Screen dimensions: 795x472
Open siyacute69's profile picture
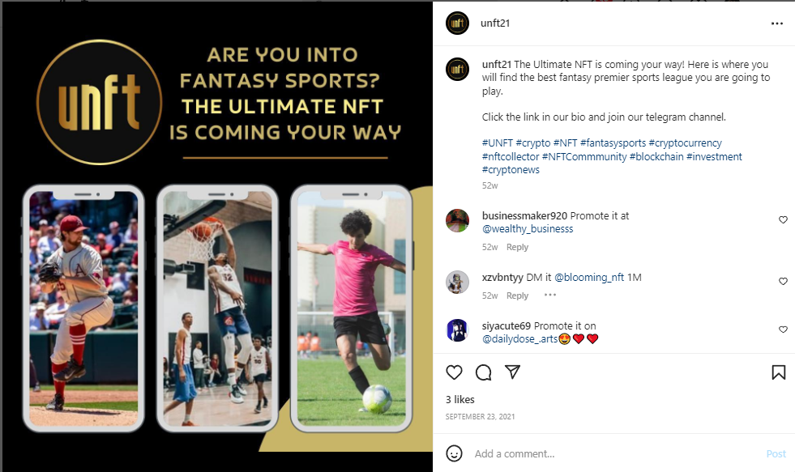[457, 330]
